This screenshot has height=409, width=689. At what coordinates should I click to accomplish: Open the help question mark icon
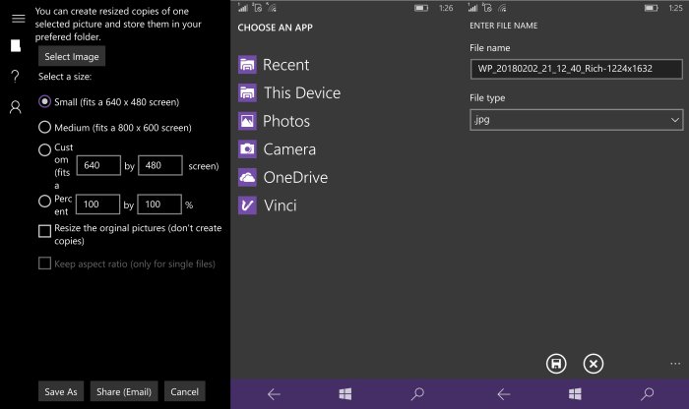tap(16, 77)
